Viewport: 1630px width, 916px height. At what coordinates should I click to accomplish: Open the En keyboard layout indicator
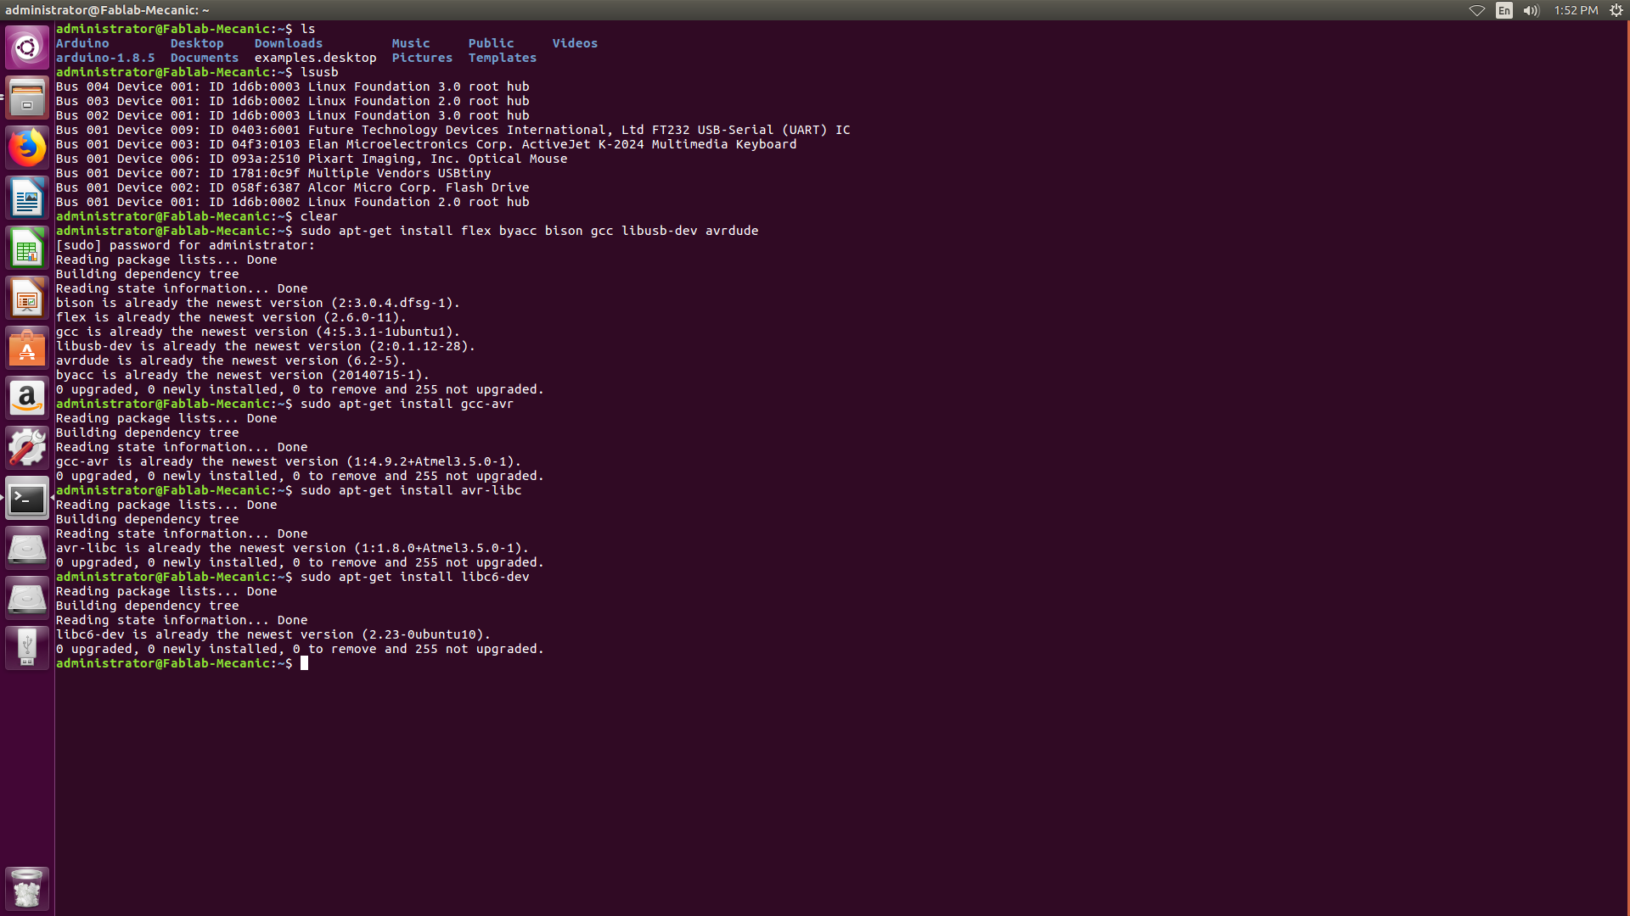1504,10
